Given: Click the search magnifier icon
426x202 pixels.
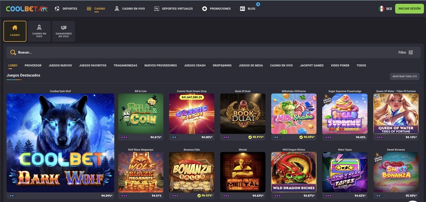Looking at the screenshot, I should [13, 52].
